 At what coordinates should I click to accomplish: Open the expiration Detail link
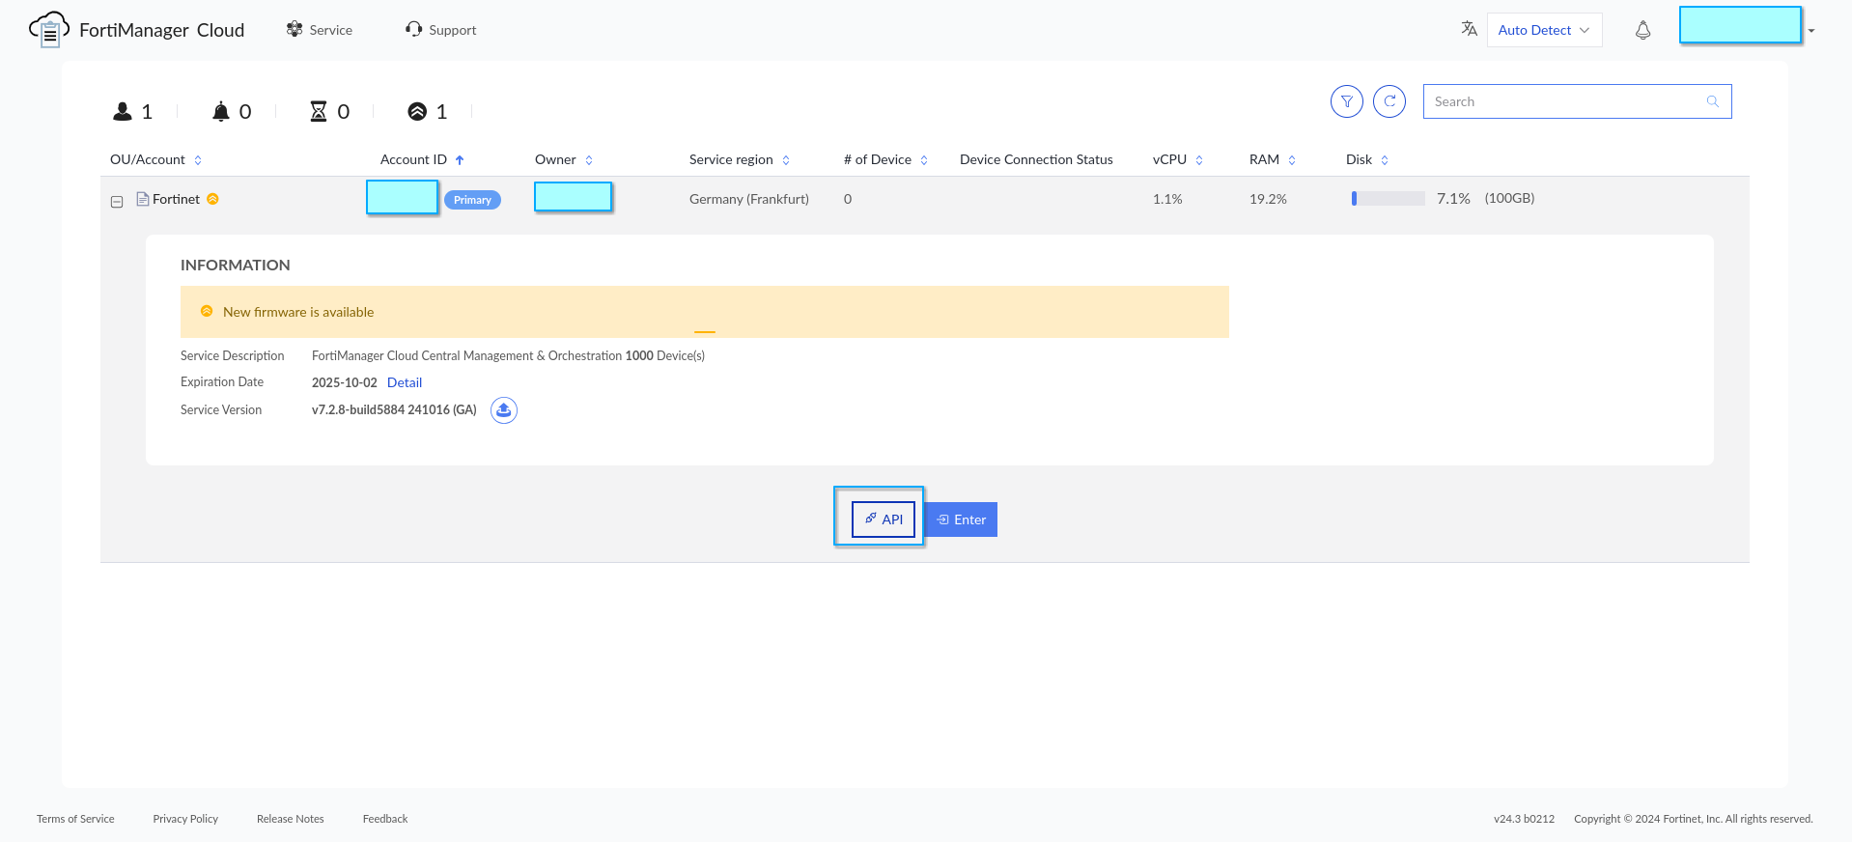tap(405, 382)
